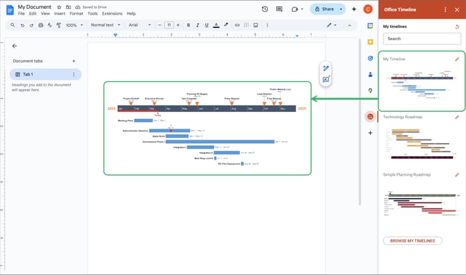
Task: Open the comments icon
Action: coord(279,9)
